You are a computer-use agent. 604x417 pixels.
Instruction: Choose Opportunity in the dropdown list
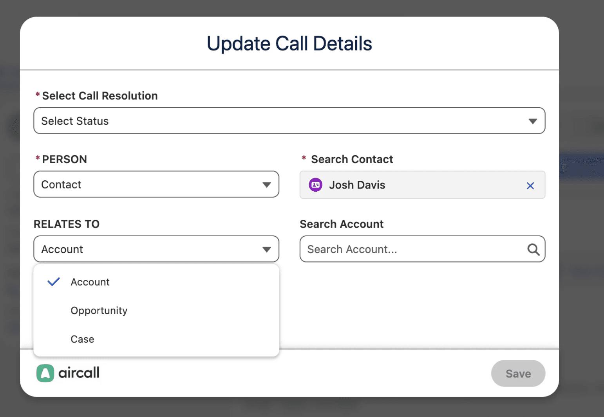99,311
